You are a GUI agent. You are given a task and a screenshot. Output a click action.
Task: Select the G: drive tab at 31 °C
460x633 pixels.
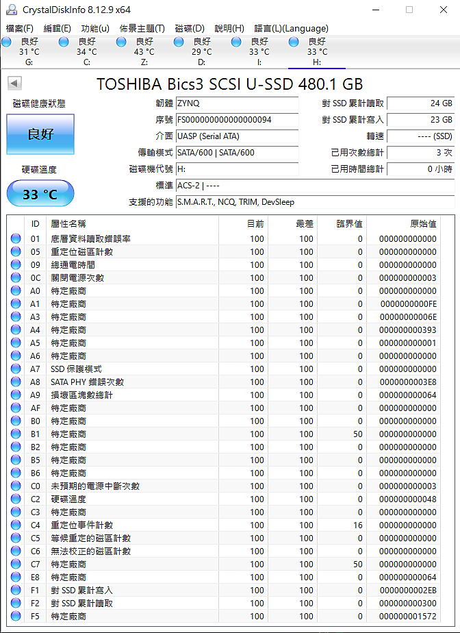(29, 51)
